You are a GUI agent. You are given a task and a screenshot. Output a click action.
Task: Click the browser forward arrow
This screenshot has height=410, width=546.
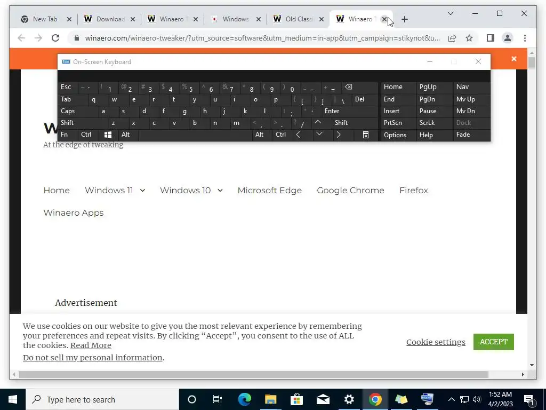(x=38, y=38)
